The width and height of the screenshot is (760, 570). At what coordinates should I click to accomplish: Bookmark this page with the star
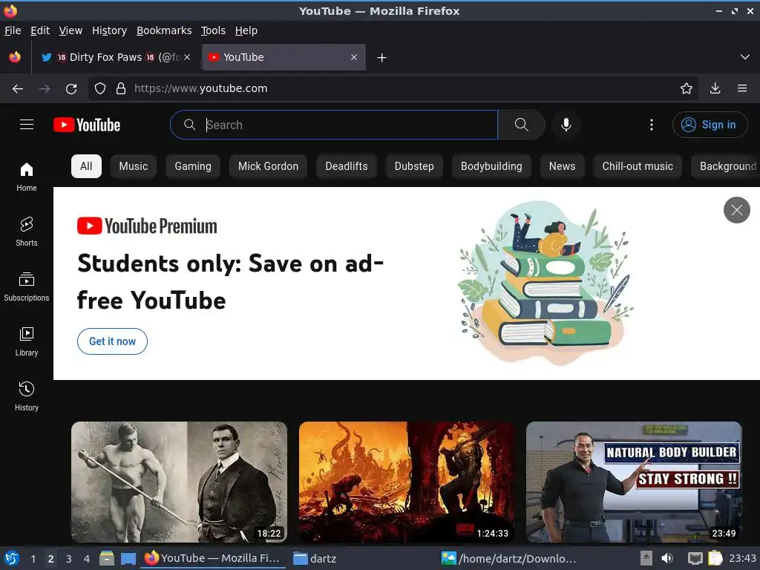(687, 88)
